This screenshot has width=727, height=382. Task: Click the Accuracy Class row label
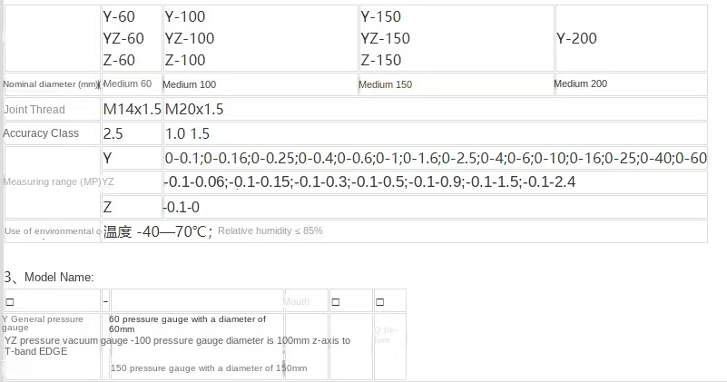(x=41, y=133)
